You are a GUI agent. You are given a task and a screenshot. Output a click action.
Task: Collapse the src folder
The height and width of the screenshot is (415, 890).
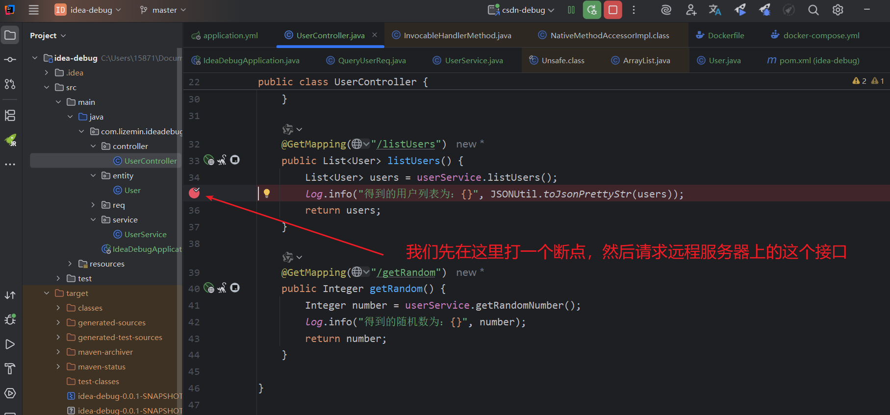[47, 87]
